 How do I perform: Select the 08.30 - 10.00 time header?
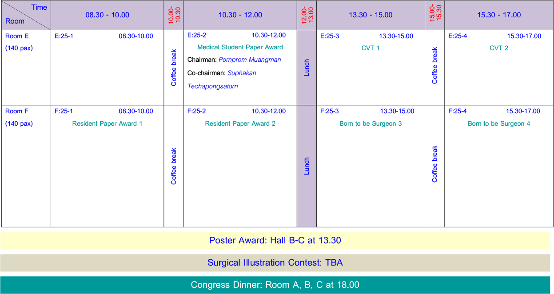[x=107, y=15]
